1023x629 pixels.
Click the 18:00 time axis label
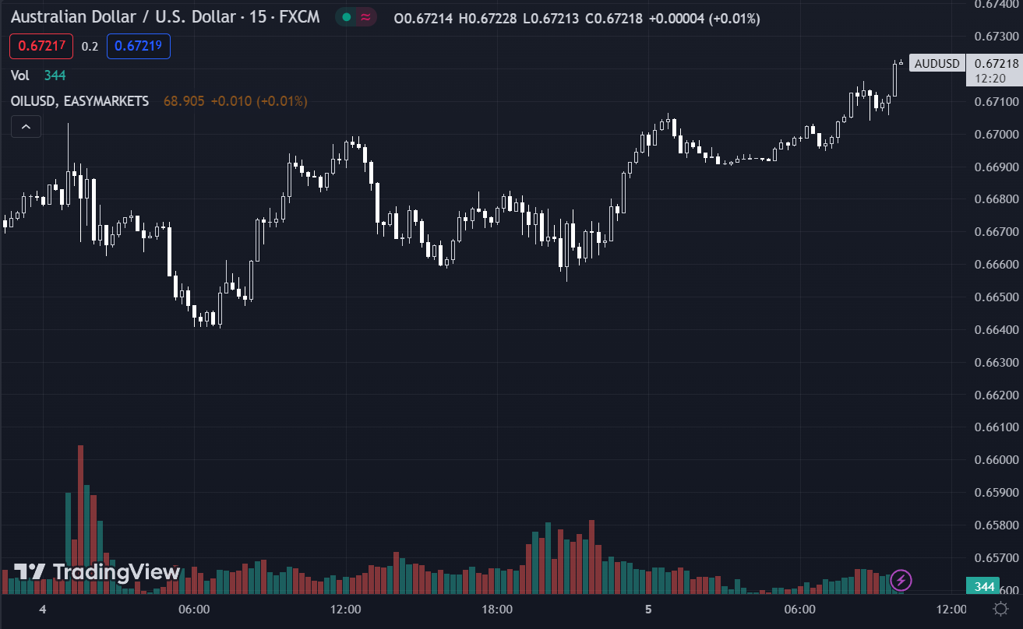496,609
